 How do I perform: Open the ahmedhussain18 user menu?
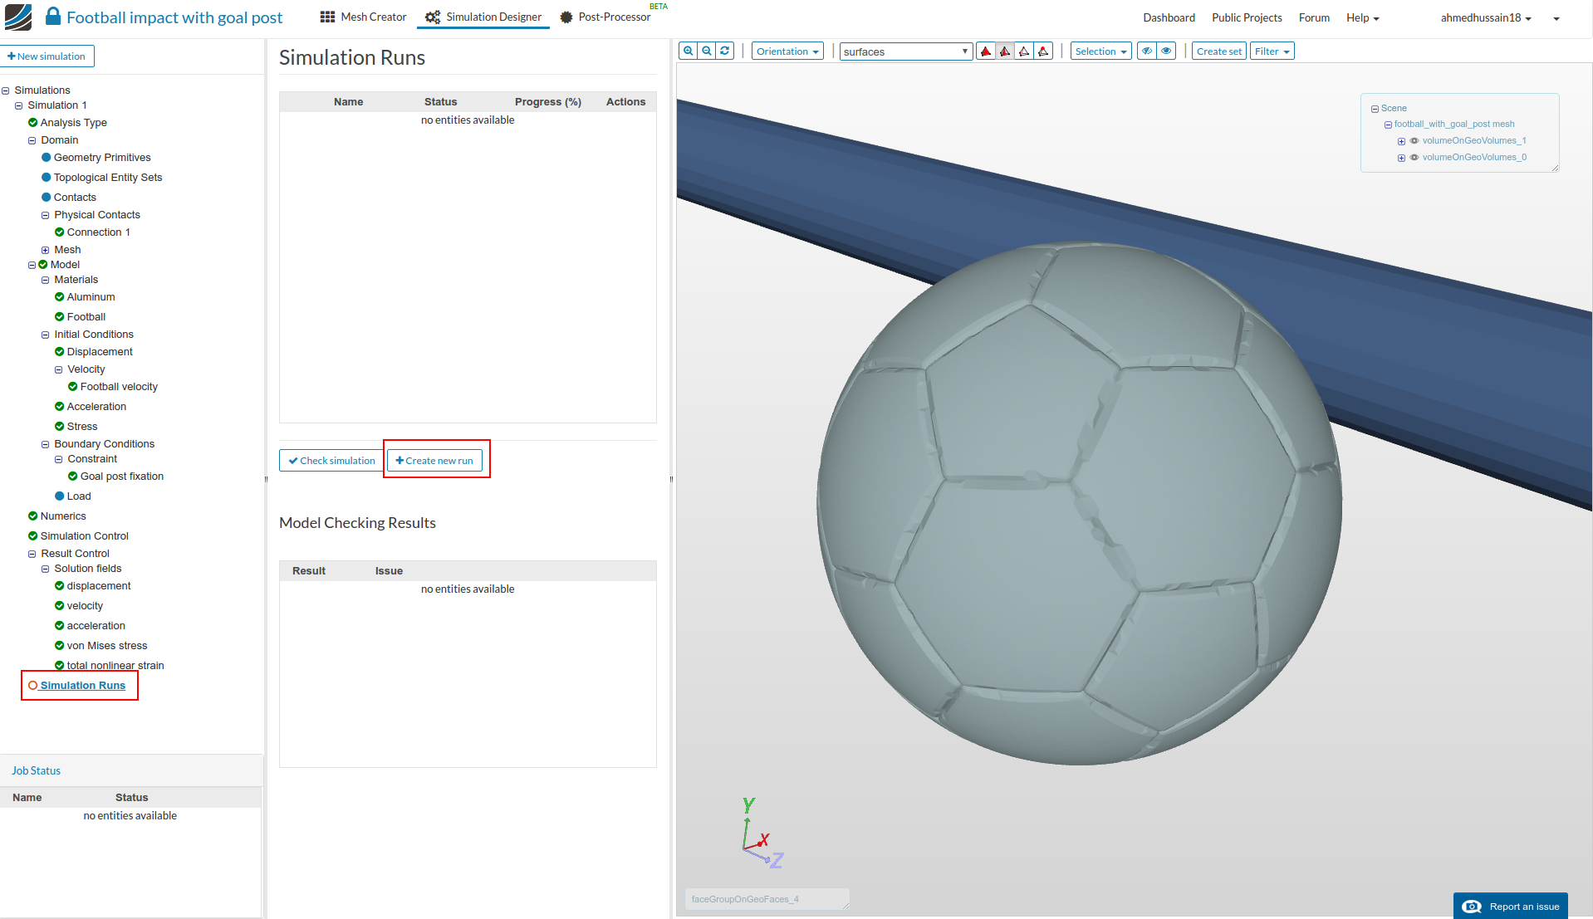click(x=1486, y=17)
